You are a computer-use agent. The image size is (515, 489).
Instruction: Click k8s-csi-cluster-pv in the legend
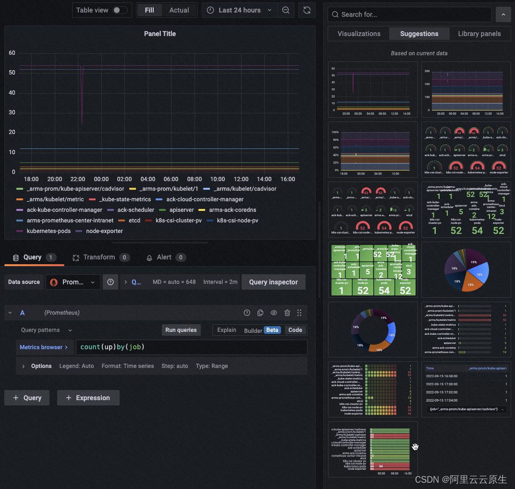179,220
